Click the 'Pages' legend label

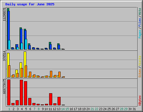coord(140,34)
